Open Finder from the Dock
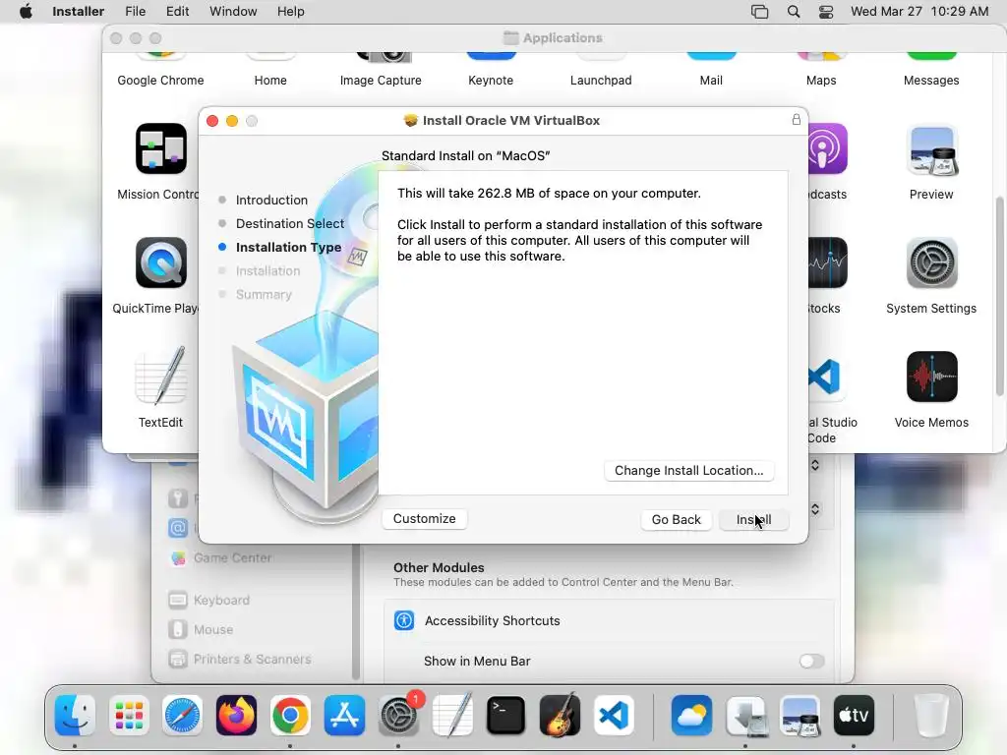Viewport: 1007px width, 755px height. tap(75, 716)
